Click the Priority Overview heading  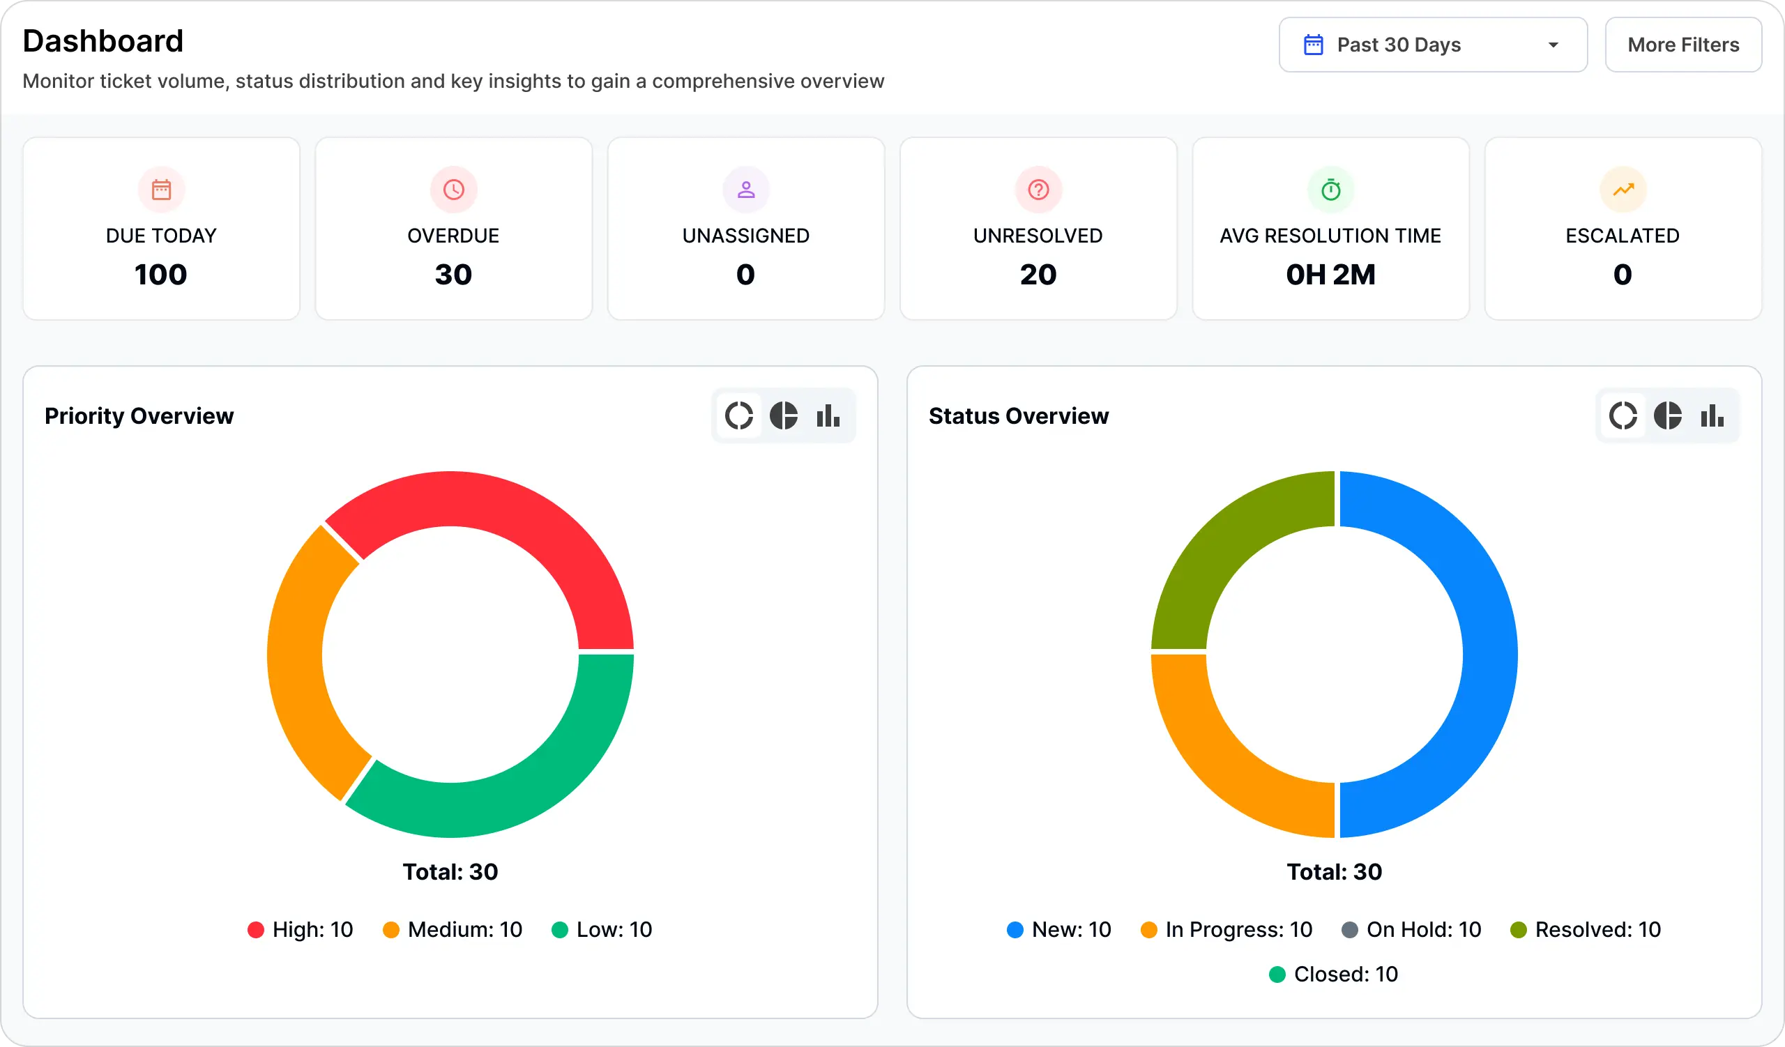point(139,416)
